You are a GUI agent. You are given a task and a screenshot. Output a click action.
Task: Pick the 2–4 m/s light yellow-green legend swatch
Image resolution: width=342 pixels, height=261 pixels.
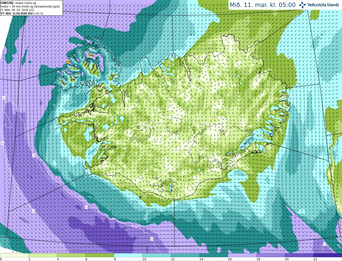click(x=43, y=255)
